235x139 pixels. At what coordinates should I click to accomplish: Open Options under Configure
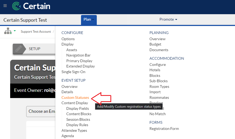(x=68, y=39)
